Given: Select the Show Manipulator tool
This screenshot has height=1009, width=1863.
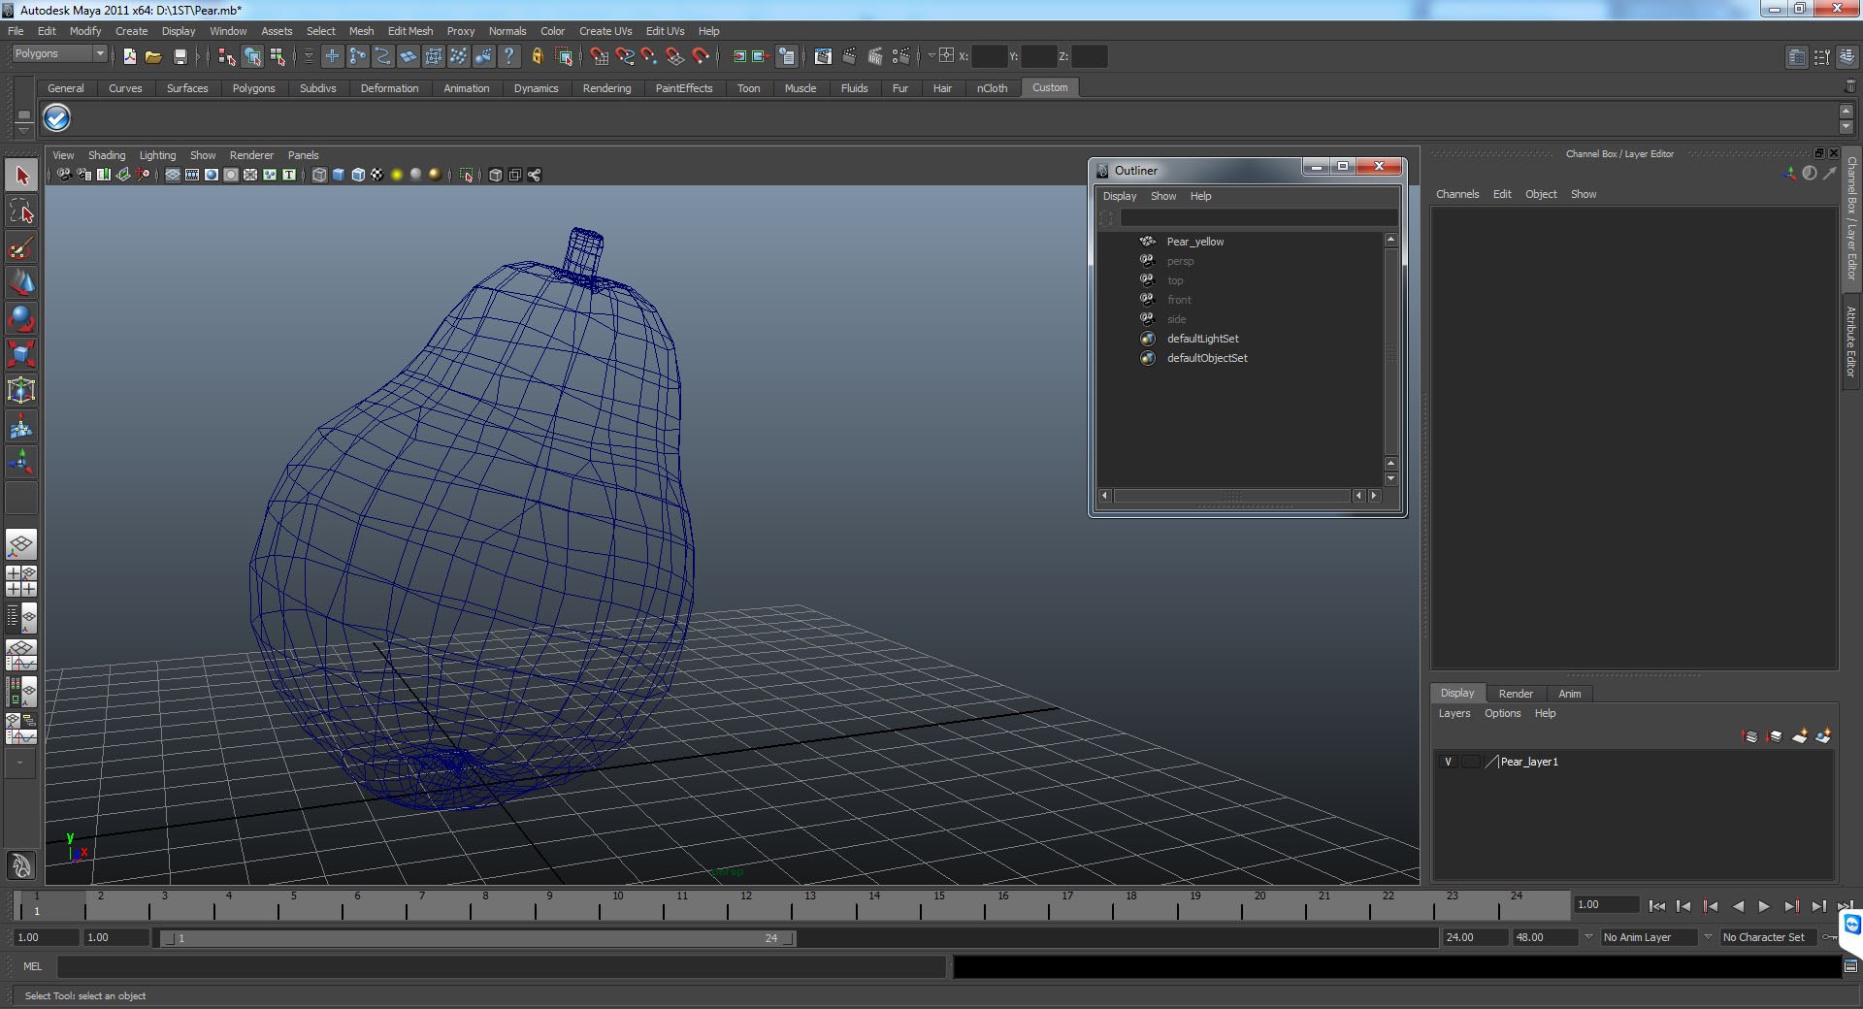Looking at the screenshot, I should tap(21, 462).
